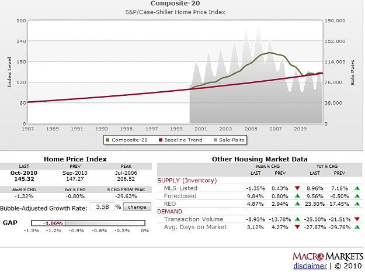Screen dimensions: 365x276
Task: Toggle Sale Pairs legend entry
Action: 229,140
